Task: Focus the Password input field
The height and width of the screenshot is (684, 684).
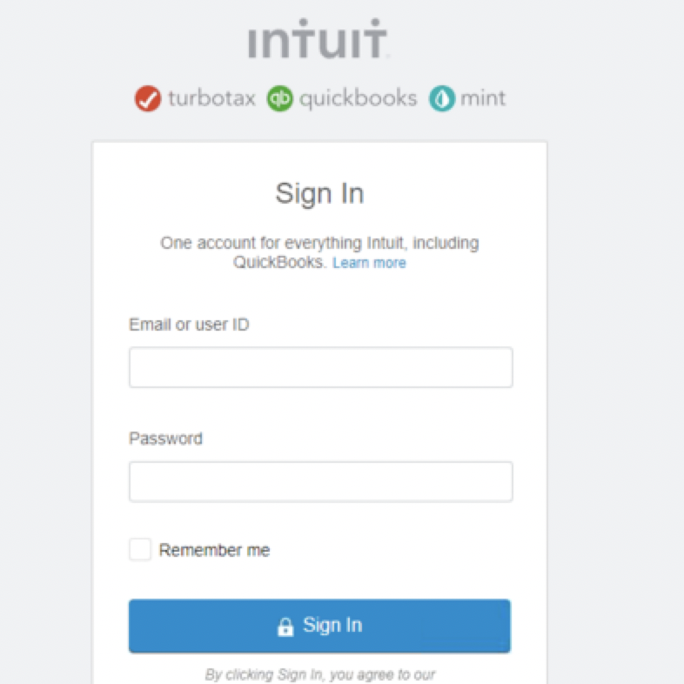Action: (320, 481)
